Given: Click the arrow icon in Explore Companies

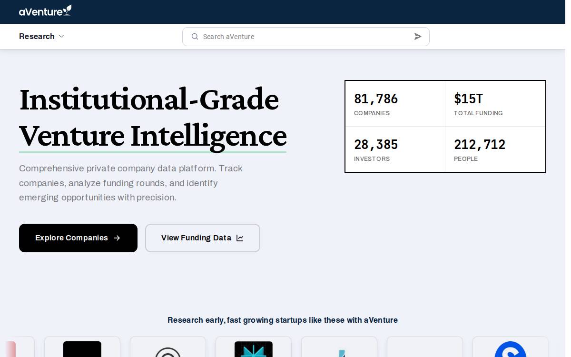Looking at the screenshot, I should pos(117,238).
